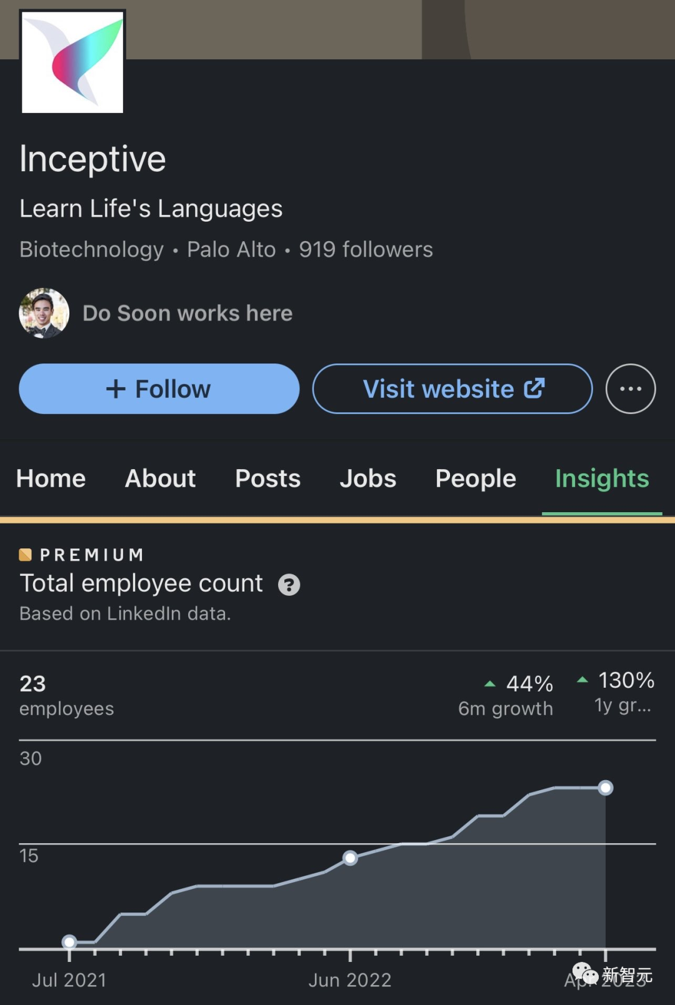Screen dimensions: 675x1005
Task: Switch to the About tab
Action: tap(161, 478)
